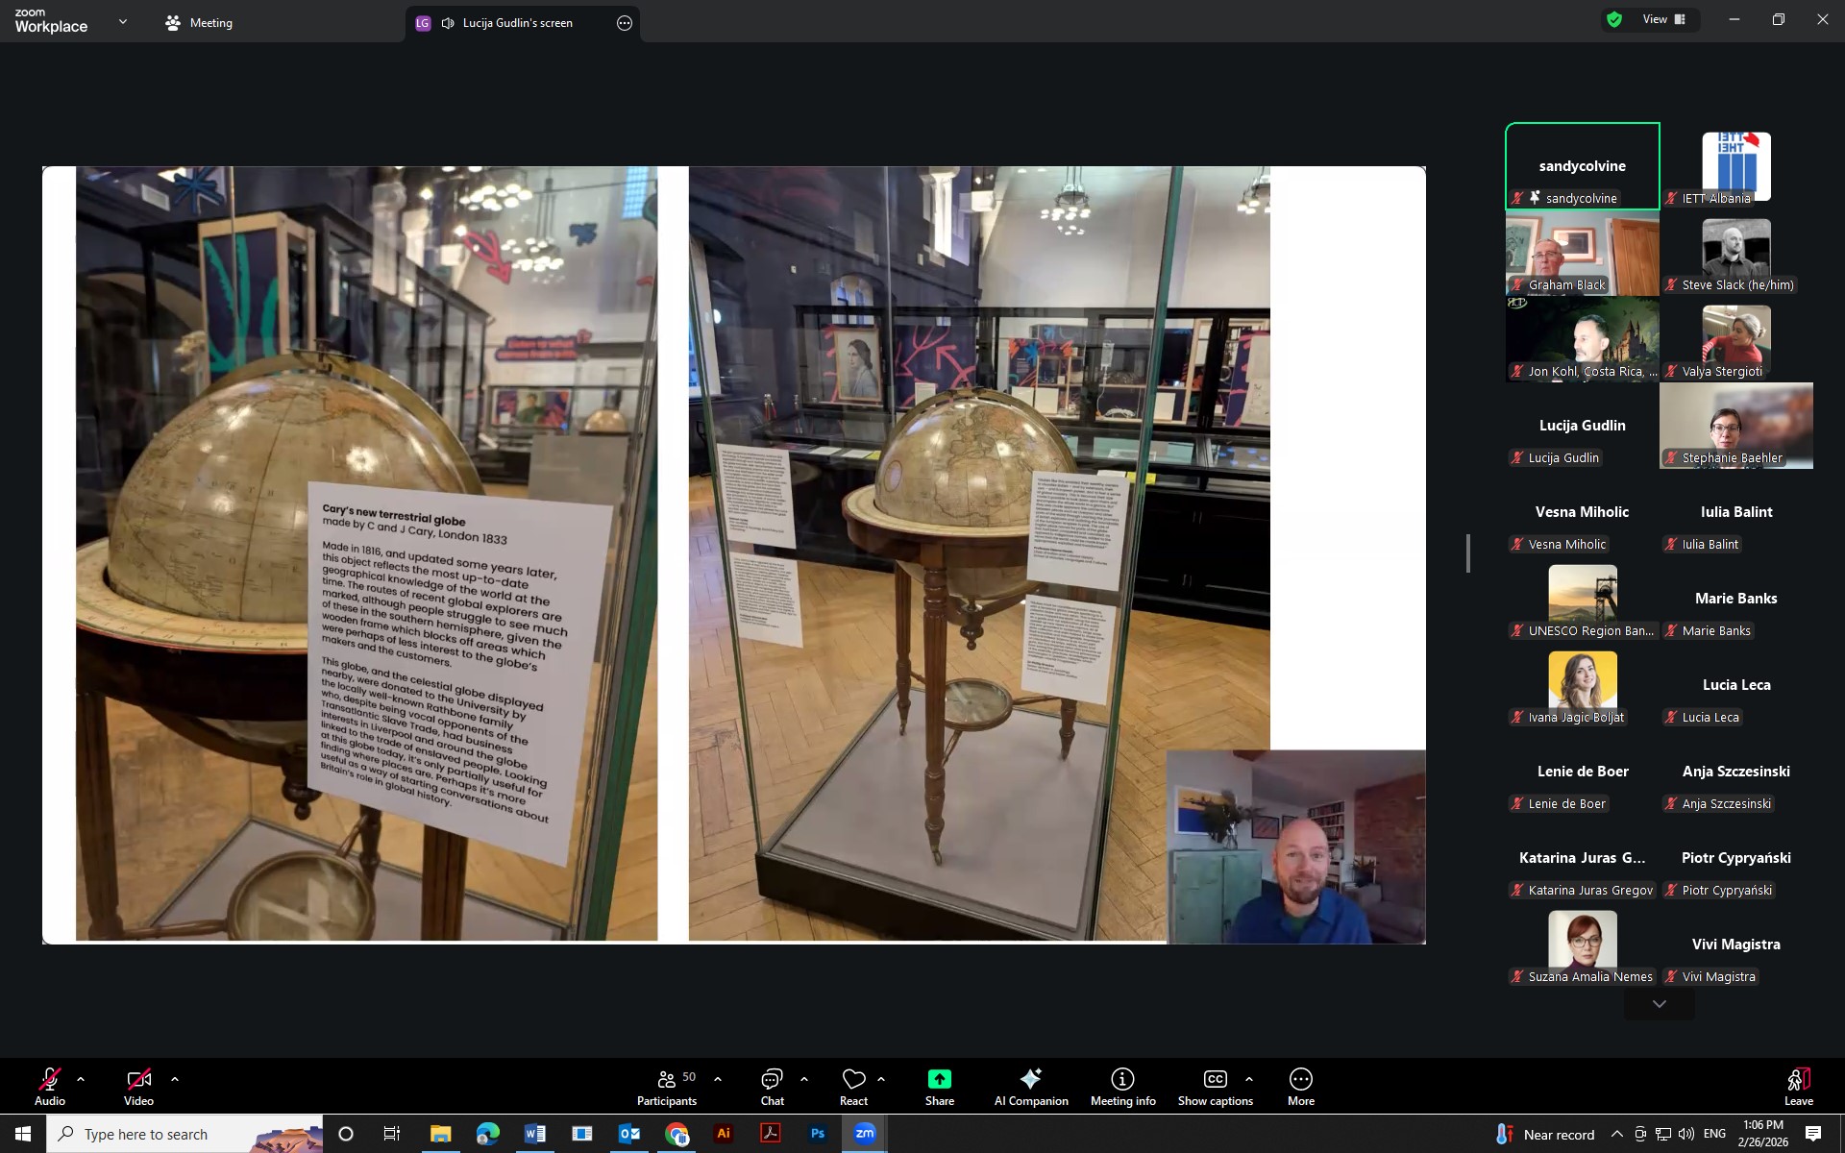Open the Chat panel
Image resolution: width=1845 pixels, height=1153 pixels.
pos(772,1087)
